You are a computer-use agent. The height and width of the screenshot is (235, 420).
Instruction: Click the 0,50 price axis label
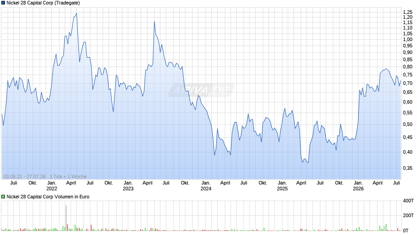point(407,124)
